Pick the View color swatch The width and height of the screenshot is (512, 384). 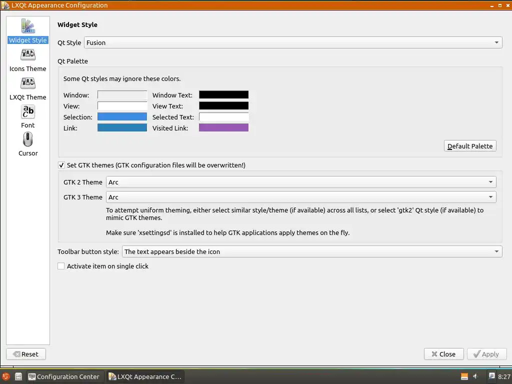tap(122, 106)
